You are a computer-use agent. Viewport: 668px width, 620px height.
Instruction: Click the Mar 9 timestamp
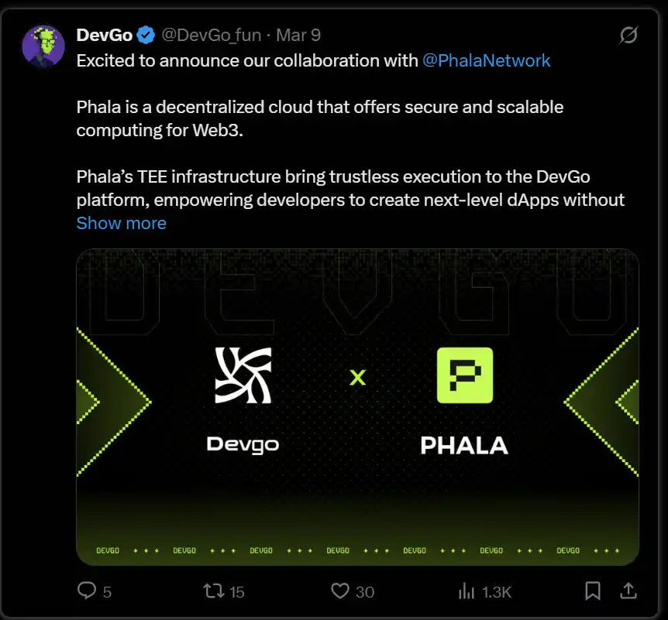298,35
